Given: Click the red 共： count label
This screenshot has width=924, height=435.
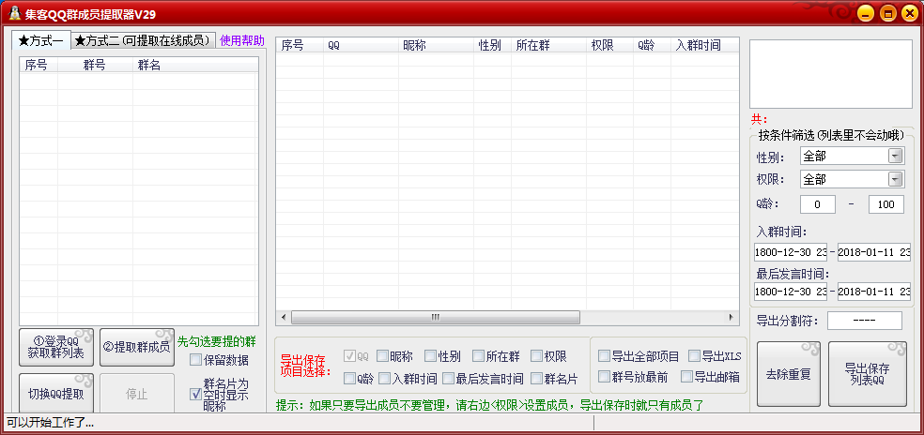Looking at the screenshot, I should click(759, 119).
